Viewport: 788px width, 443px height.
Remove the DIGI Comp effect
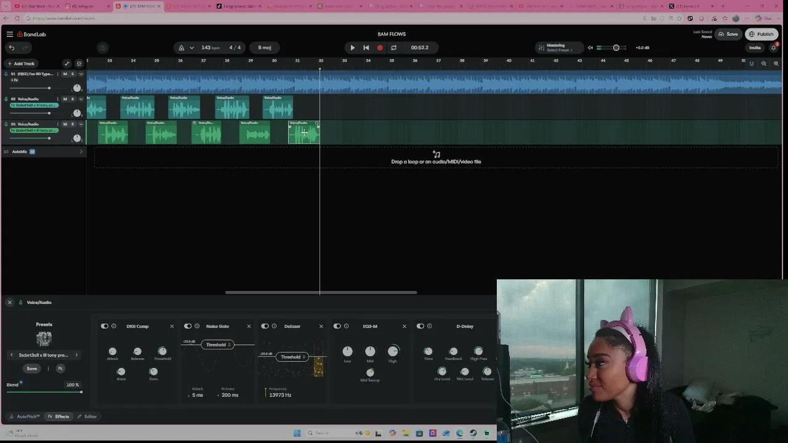[172, 326]
